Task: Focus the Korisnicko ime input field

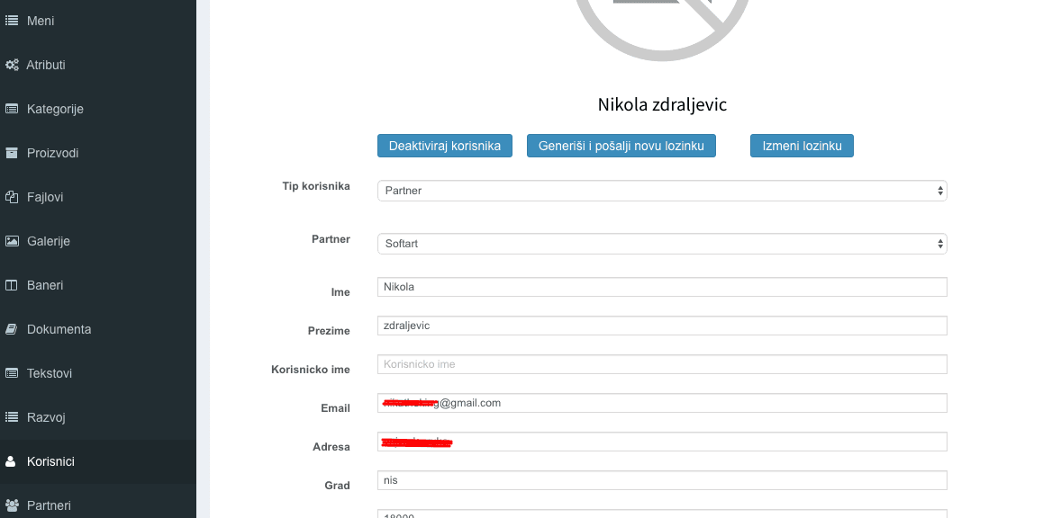Action: click(662, 364)
